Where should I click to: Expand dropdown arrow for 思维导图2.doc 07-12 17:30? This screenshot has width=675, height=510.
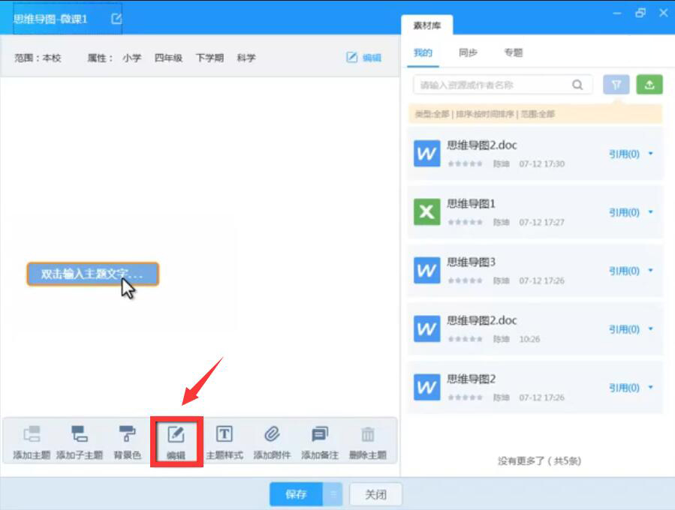[x=650, y=154]
